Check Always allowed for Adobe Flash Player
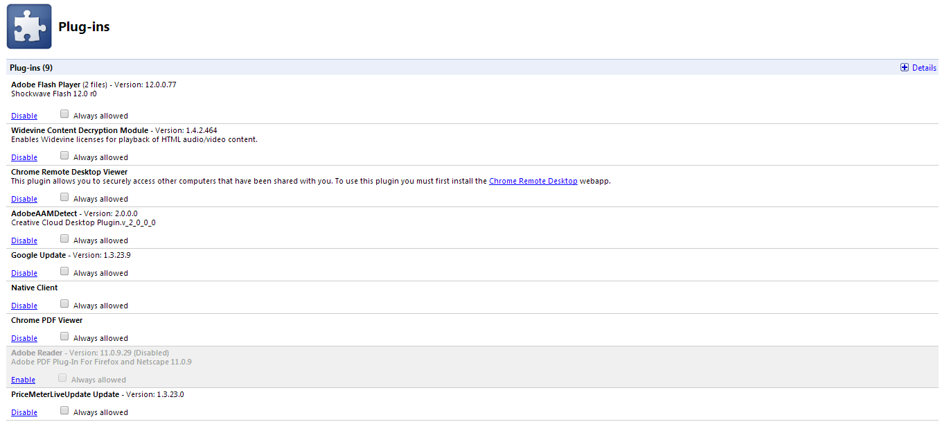 point(64,114)
